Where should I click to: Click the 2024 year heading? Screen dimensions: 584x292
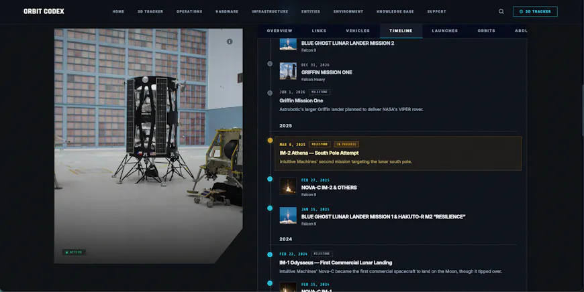(x=286, y=239)
